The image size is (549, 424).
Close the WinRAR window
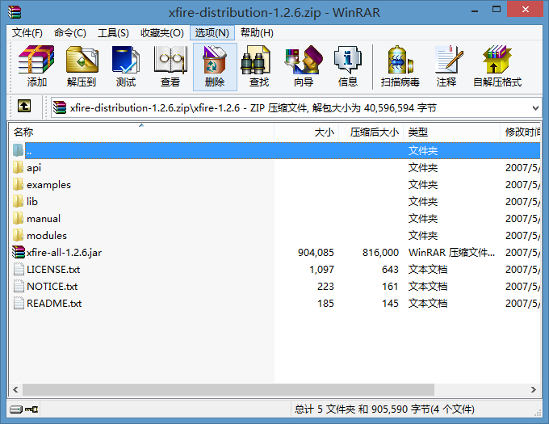click(x=526, y=9)
